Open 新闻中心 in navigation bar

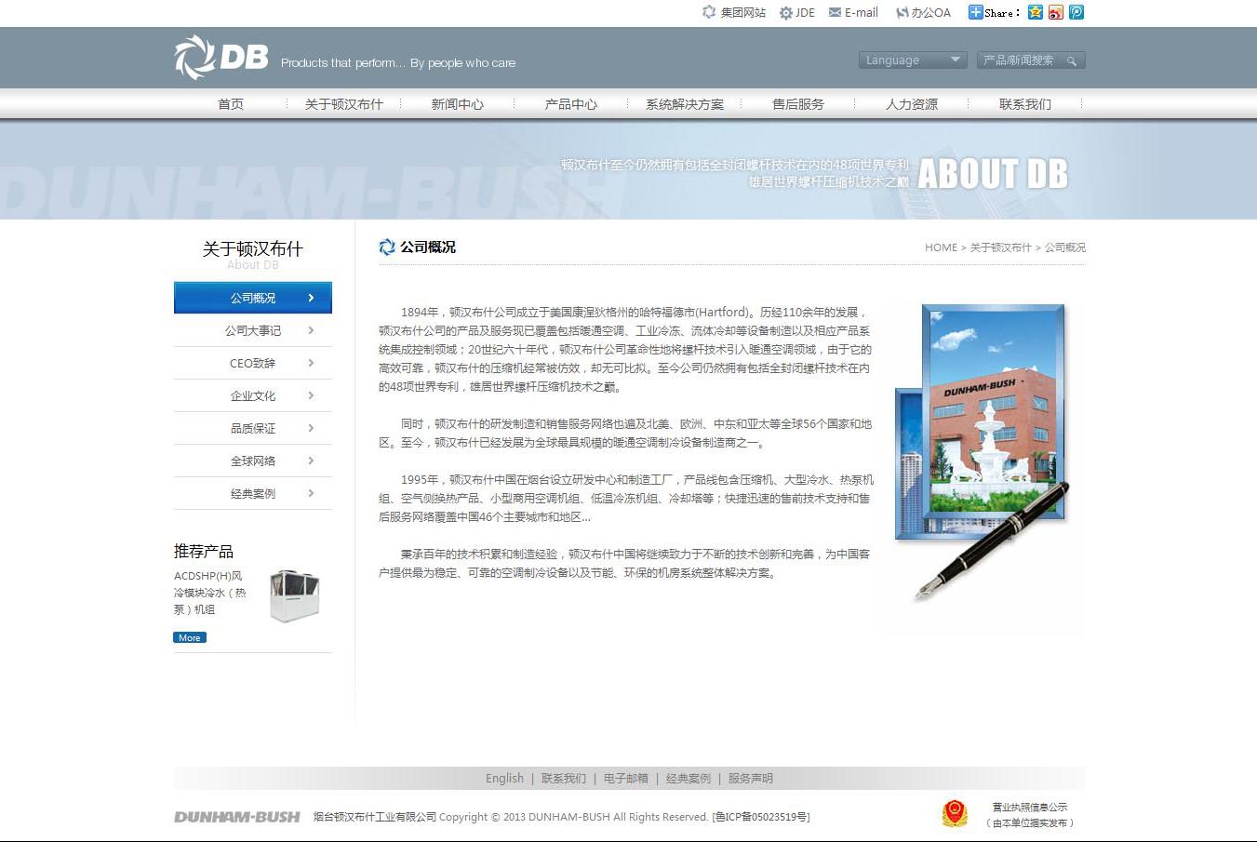coord(457,104)
